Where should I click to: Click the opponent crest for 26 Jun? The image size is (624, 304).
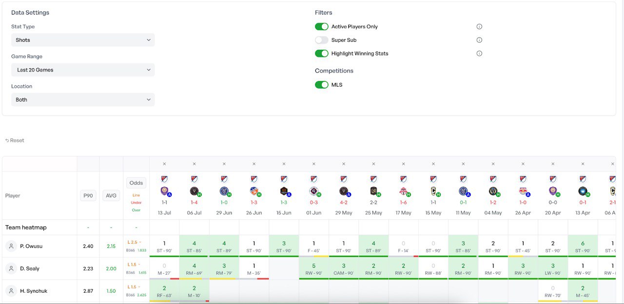[254, 191]
